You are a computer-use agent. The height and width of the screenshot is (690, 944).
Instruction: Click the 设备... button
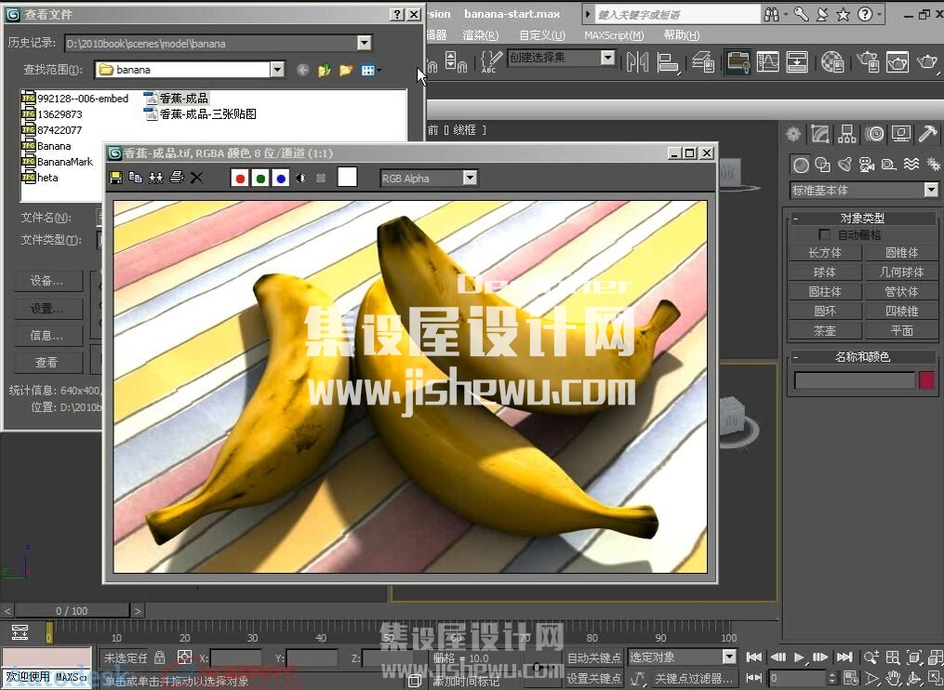coord(48,281)
